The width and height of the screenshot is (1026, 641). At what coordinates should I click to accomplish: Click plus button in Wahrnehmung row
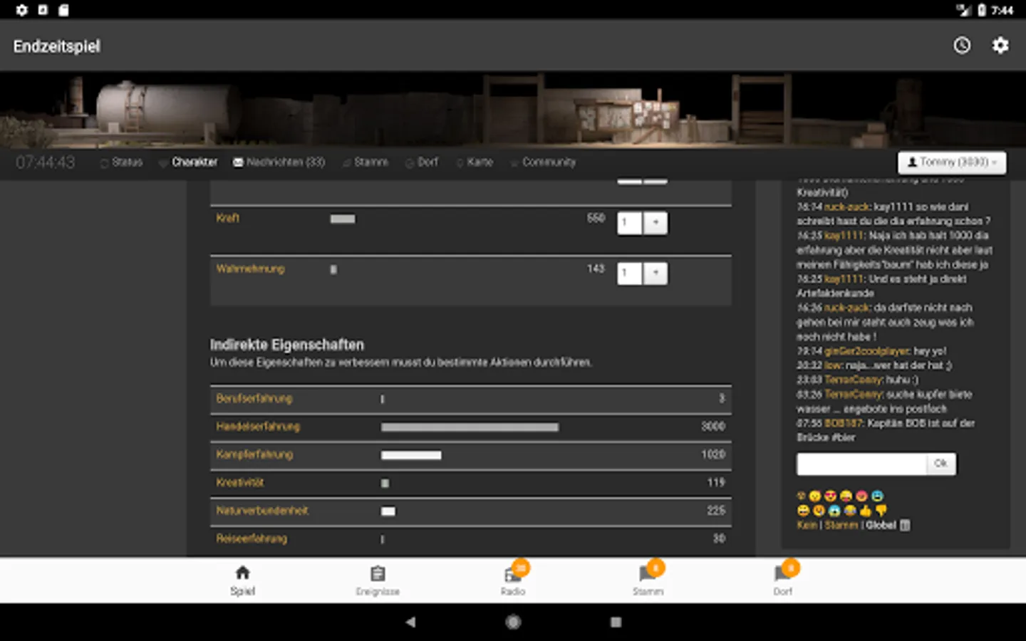tap(655, 273)
